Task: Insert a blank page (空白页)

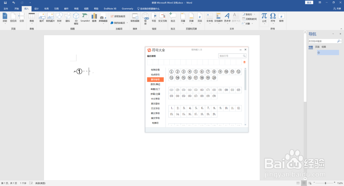Action: point(13,18)
